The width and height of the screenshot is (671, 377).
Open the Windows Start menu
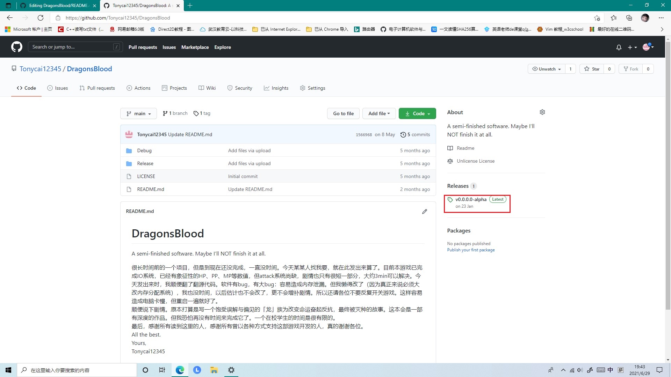pyautogui.click(x=8, y=370)
